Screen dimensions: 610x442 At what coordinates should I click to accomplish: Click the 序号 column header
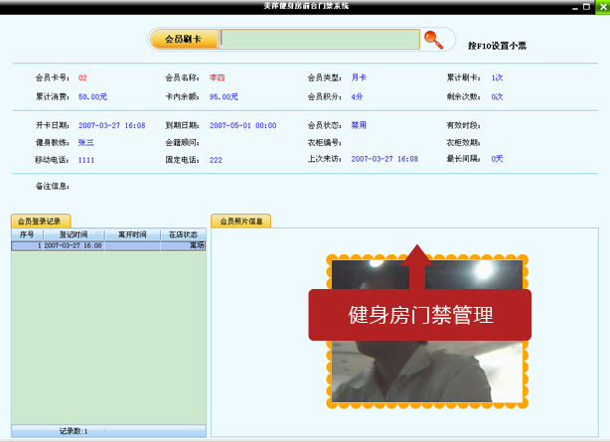pyautogui.click(x=27, y=234)
